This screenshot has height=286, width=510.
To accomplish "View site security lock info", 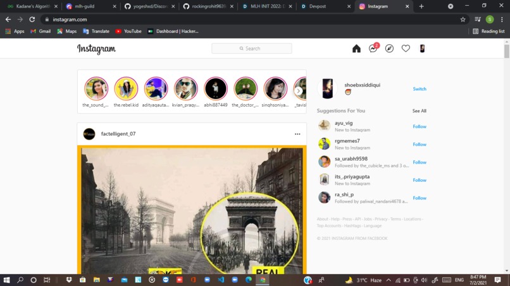I will (47, 20).
